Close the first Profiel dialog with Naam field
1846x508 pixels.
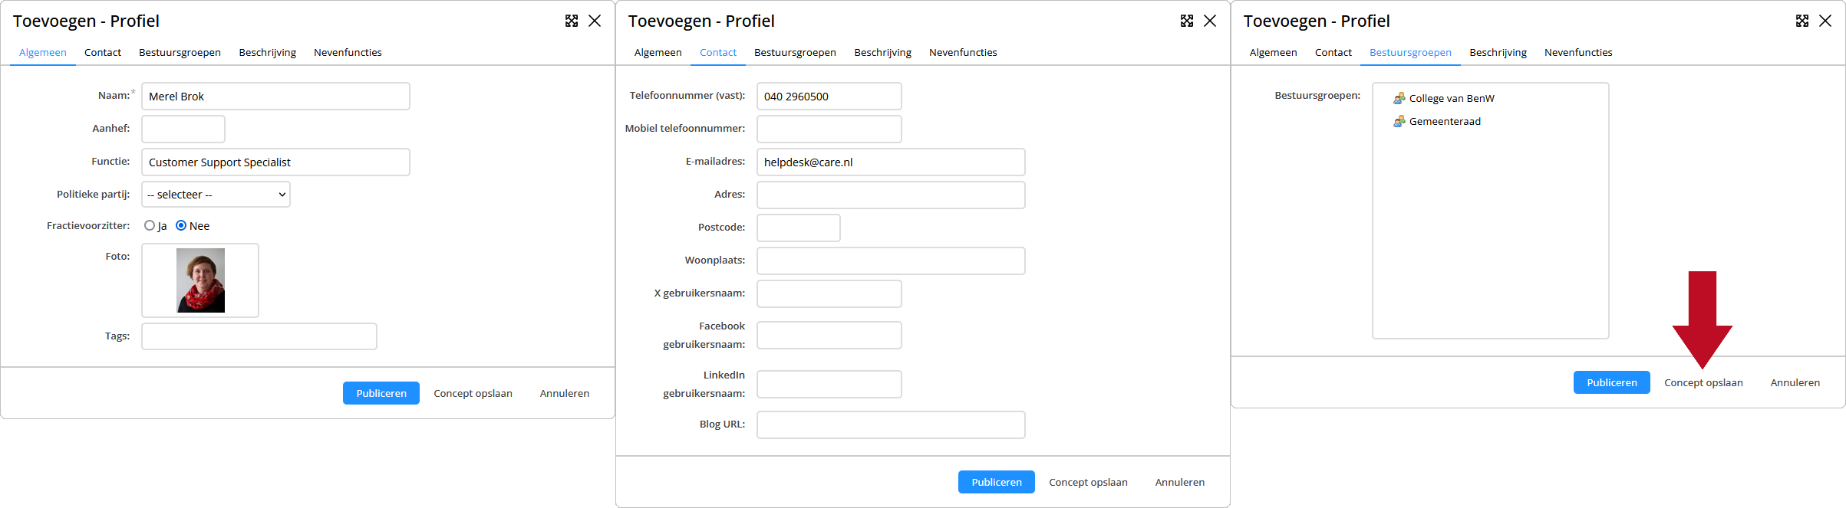tap(595, 21)
